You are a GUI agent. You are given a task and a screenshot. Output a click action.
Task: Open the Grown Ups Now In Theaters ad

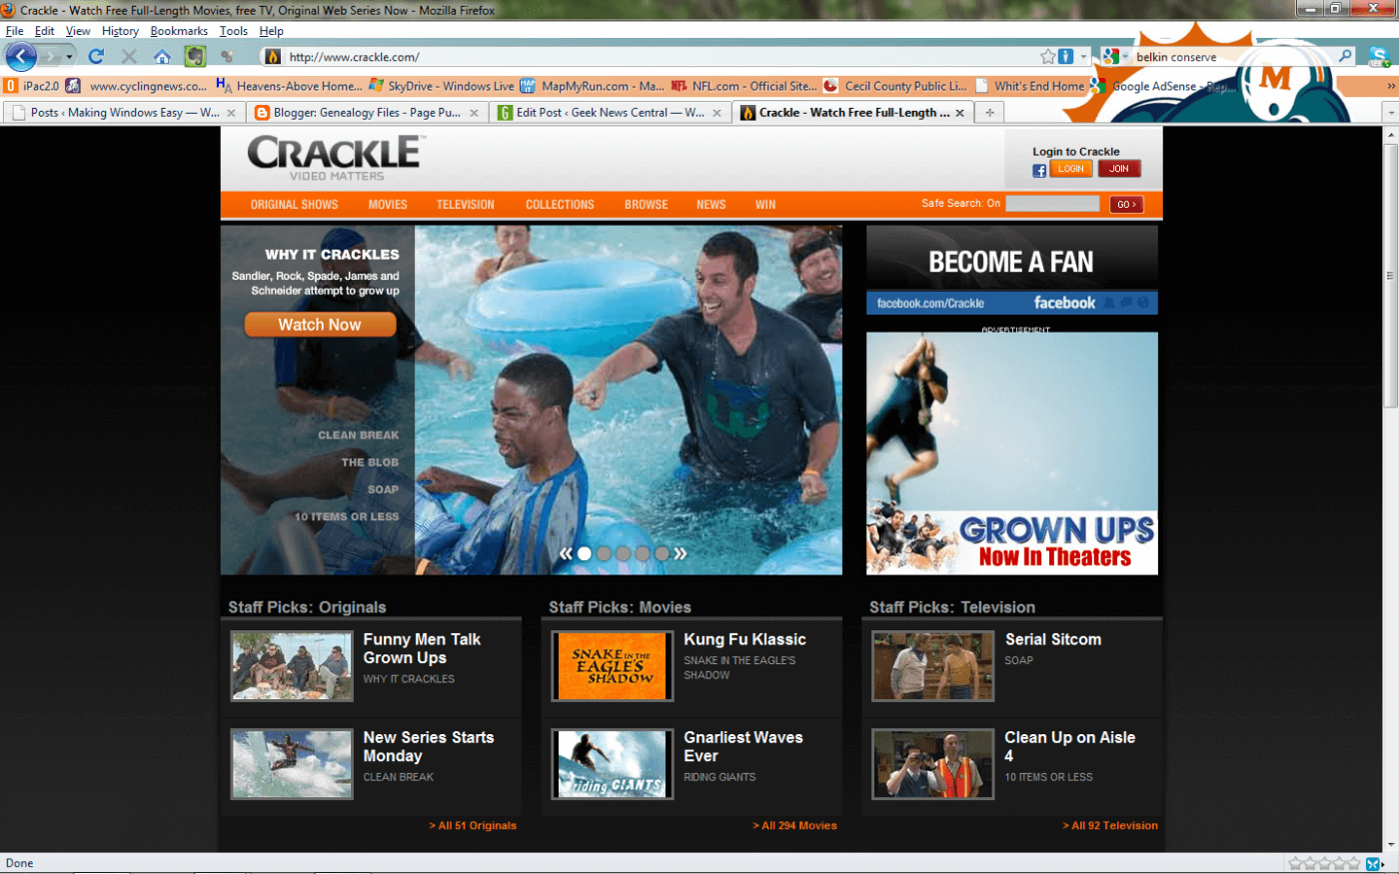pyautogui.click(x=1012, y=453)
